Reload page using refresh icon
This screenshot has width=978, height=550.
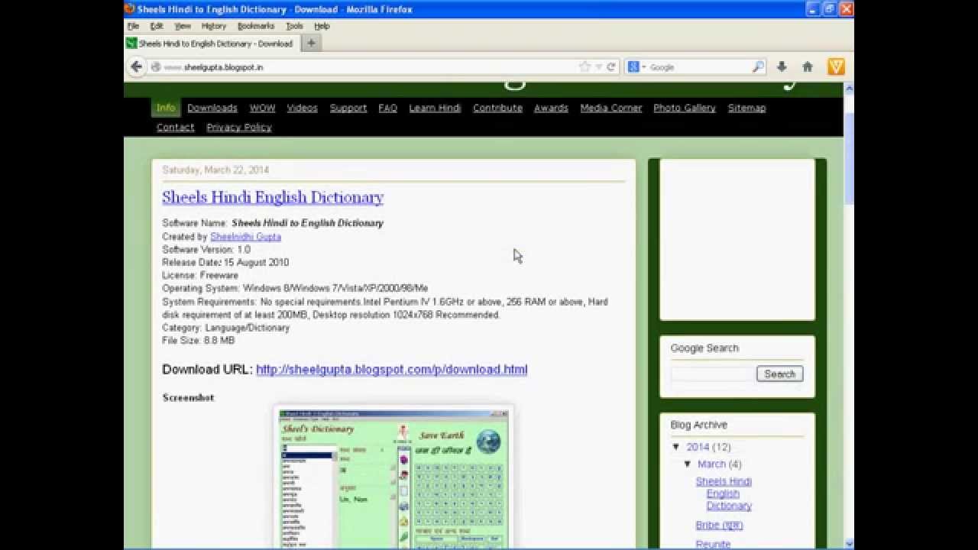[x=611, y=66]
